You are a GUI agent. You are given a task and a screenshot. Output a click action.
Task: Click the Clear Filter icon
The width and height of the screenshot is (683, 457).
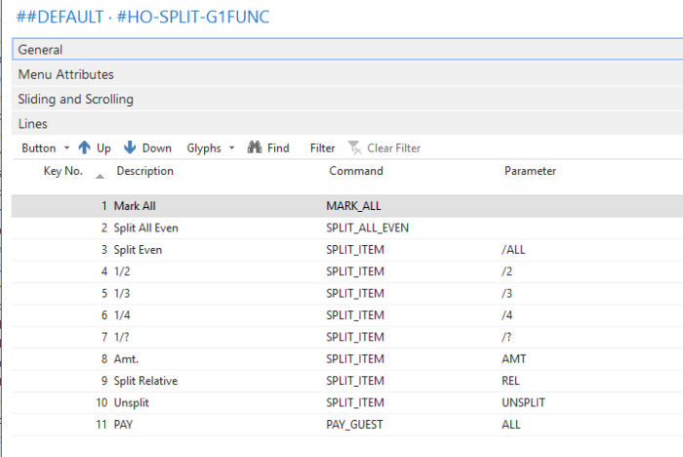(x=356, y=148)
